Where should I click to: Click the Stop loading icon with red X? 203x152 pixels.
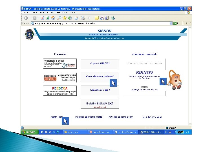pyautogui.click(x=42, y=18)
